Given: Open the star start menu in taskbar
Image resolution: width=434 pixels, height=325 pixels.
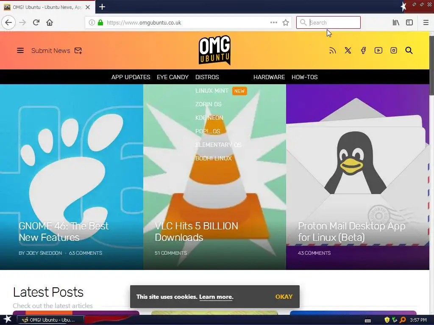Looking at the screenshot, I should (8, 319).
